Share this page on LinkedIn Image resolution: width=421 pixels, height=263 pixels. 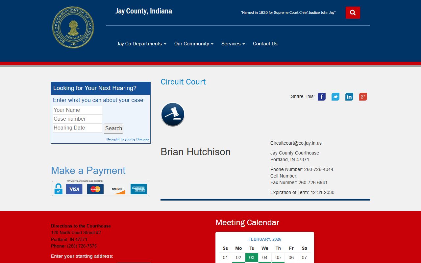pyautogui.click(x=349, y=97)
